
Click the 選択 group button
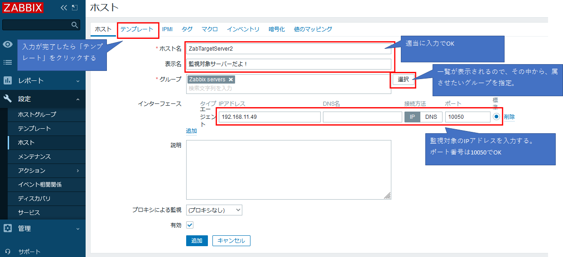(x=404, y=79)
